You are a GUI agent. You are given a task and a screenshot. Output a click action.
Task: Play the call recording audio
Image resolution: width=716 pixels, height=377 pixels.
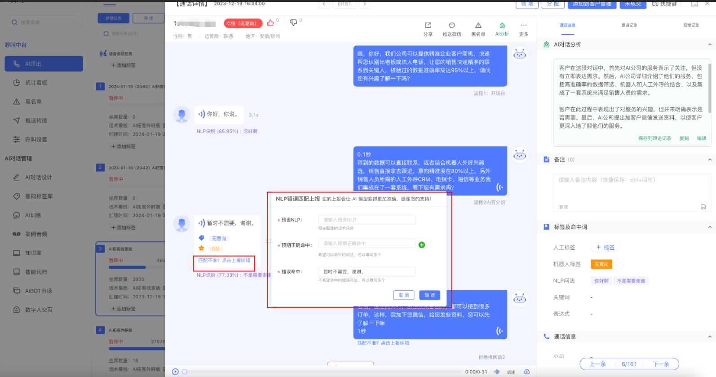tap(176, 372)
